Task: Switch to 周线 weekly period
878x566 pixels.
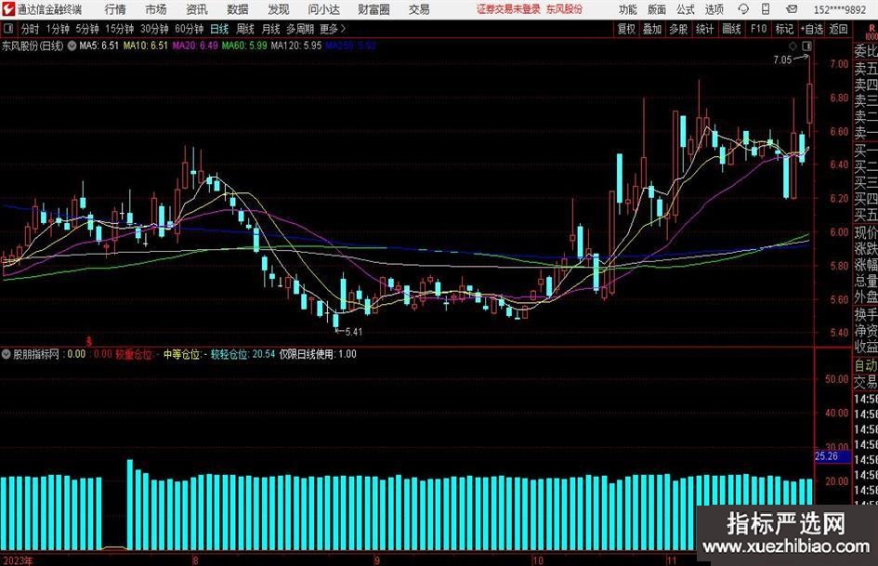Action: (244, 29)
